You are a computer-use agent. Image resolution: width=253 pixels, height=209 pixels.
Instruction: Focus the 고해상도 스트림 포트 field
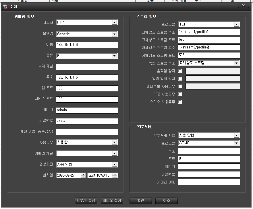[209, 40]
